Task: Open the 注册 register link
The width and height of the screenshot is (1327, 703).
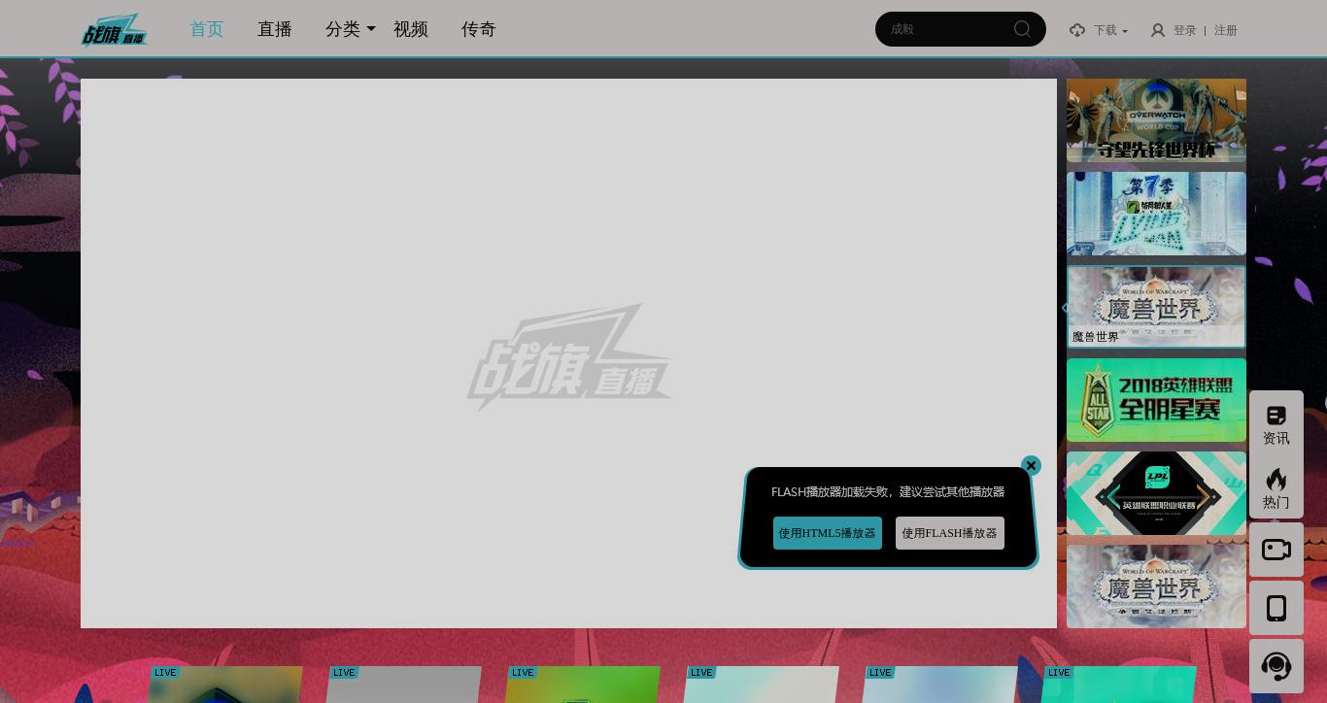Action: (x=1226, y=30)
